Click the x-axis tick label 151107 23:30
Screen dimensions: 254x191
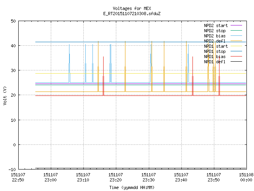click(148, 177)
